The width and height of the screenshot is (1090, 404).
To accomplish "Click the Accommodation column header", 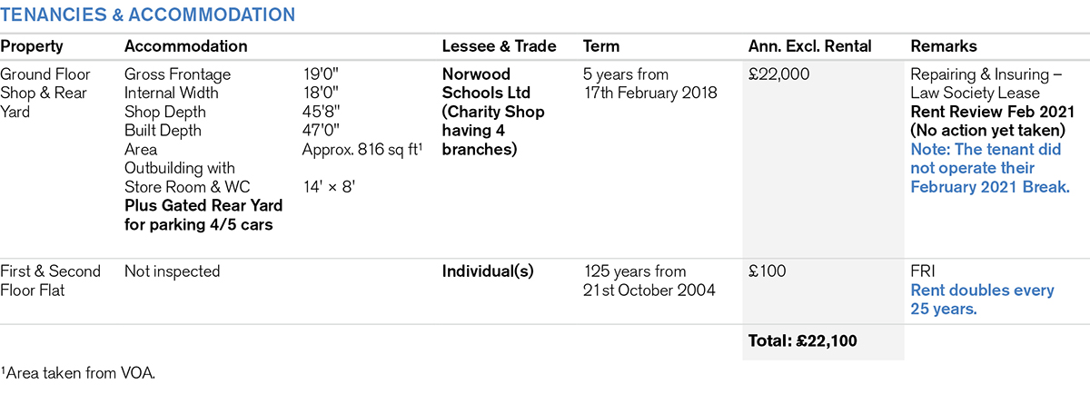I will coord(185,46).
